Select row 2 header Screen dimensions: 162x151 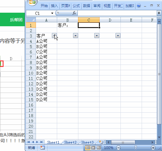tap(31, 30)
